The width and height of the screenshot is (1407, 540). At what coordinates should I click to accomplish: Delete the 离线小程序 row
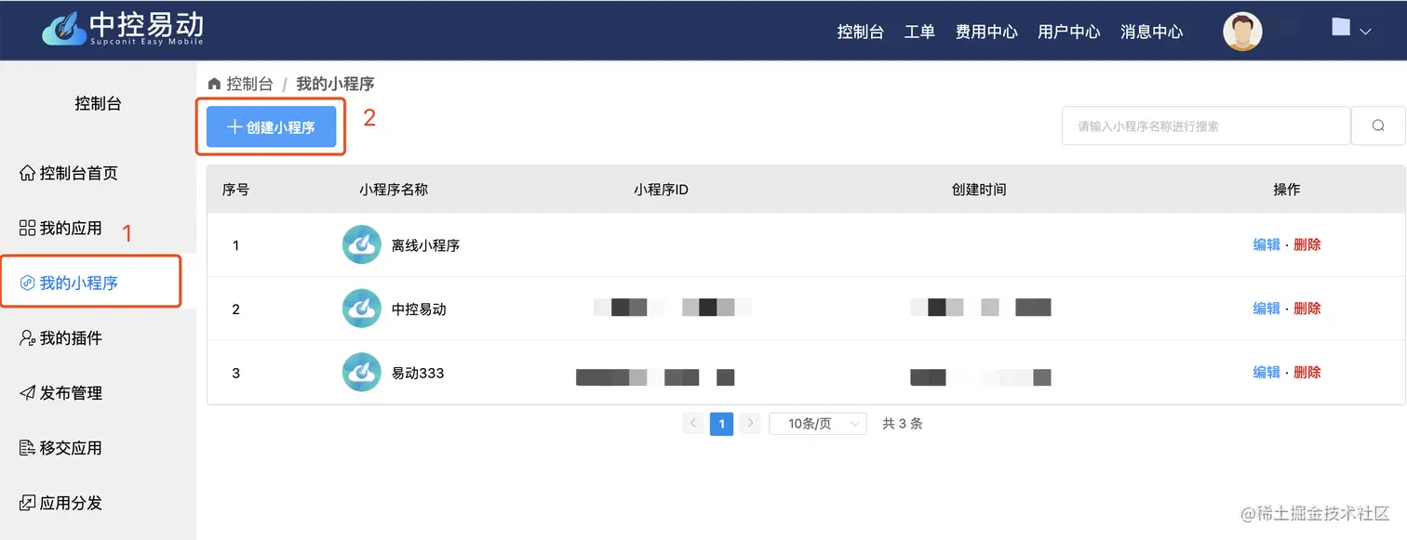click(x=1307, y=245)
